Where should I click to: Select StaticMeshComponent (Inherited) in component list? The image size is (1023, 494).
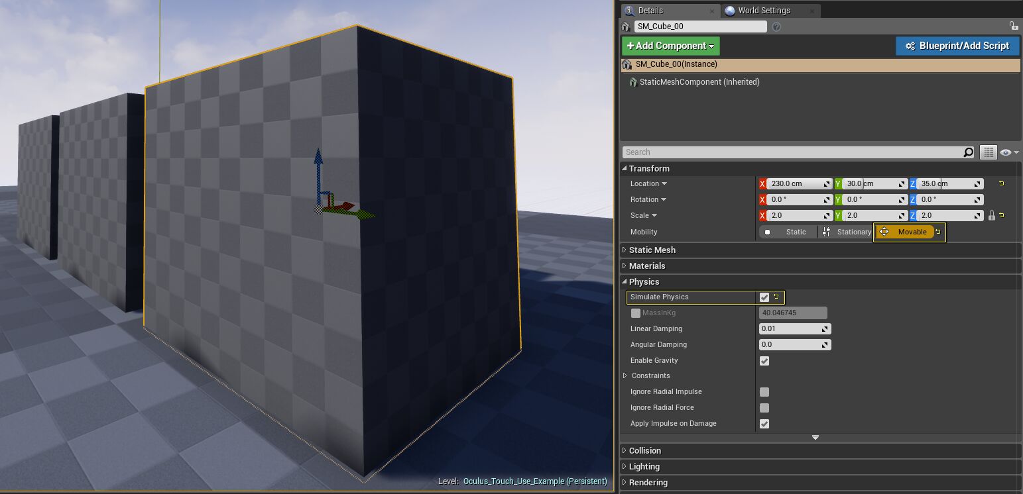[699, 82]
